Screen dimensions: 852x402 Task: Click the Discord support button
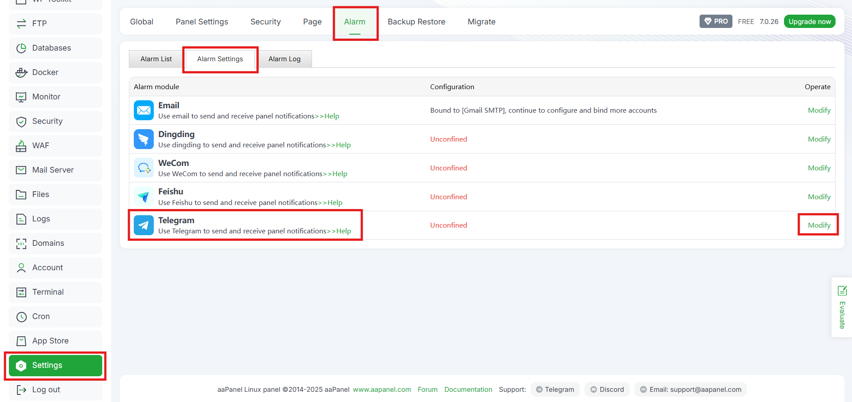point(607,390)
